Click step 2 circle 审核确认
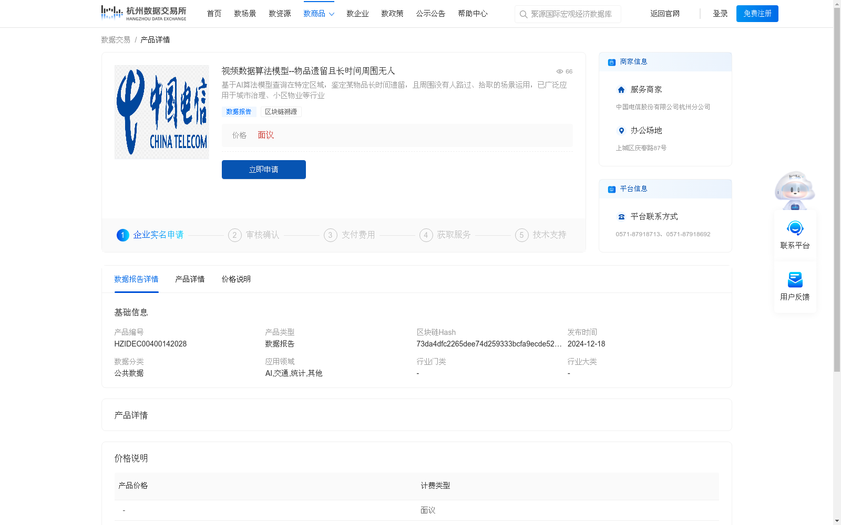This screenshot has width=841, height=525. point(235,235)
